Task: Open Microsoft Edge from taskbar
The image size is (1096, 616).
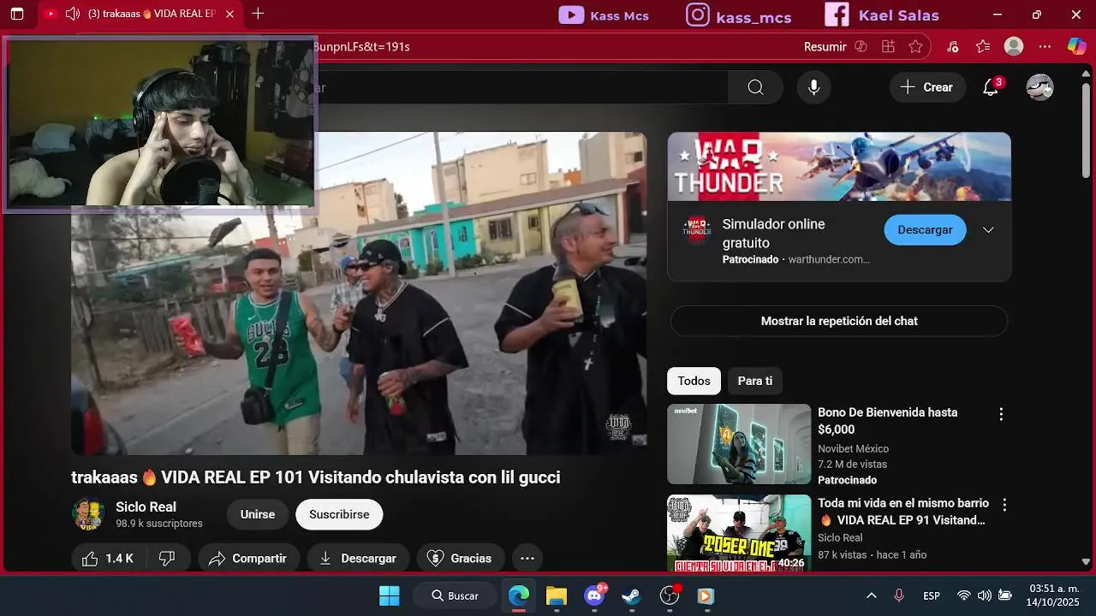Action: (x=518, y=595)
